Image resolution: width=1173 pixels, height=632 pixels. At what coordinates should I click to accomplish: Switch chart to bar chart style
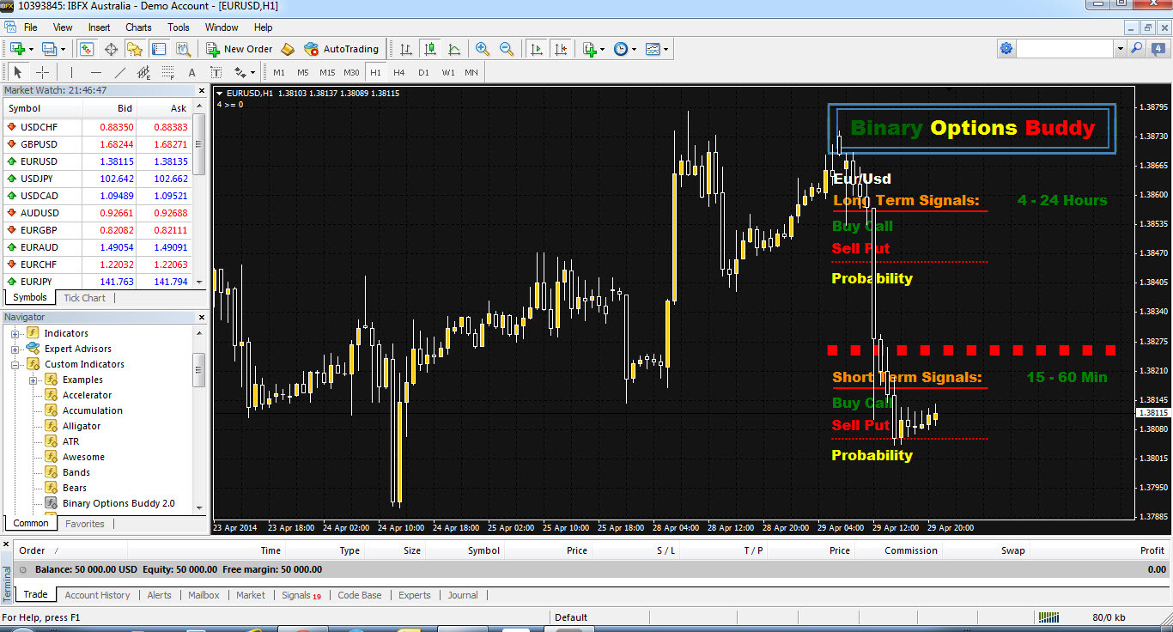(x=405, y=49)
